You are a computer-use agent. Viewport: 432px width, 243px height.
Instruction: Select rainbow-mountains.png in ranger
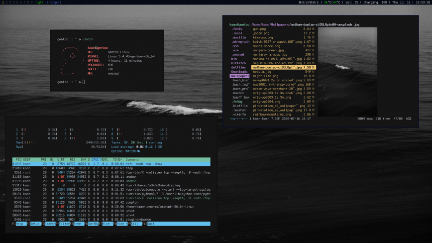tap(284, 115)
